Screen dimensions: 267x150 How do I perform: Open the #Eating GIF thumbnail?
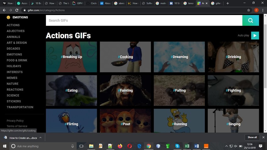[71, 90]
